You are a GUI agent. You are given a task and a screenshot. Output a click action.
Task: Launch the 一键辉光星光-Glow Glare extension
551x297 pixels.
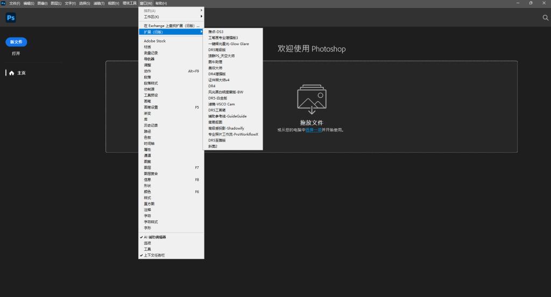[233, 44]
